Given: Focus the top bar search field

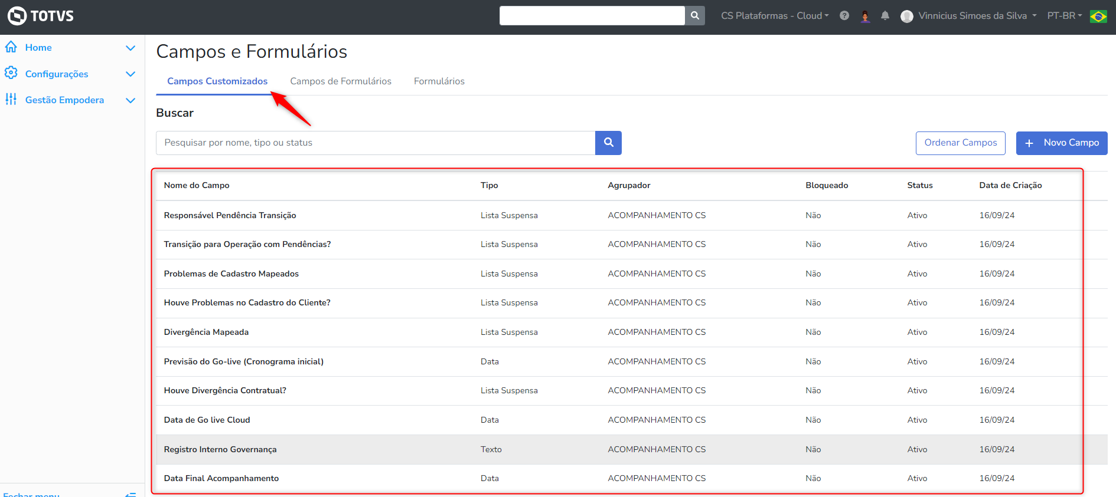Looking at the screenshot, I should [x=592, y=16].
